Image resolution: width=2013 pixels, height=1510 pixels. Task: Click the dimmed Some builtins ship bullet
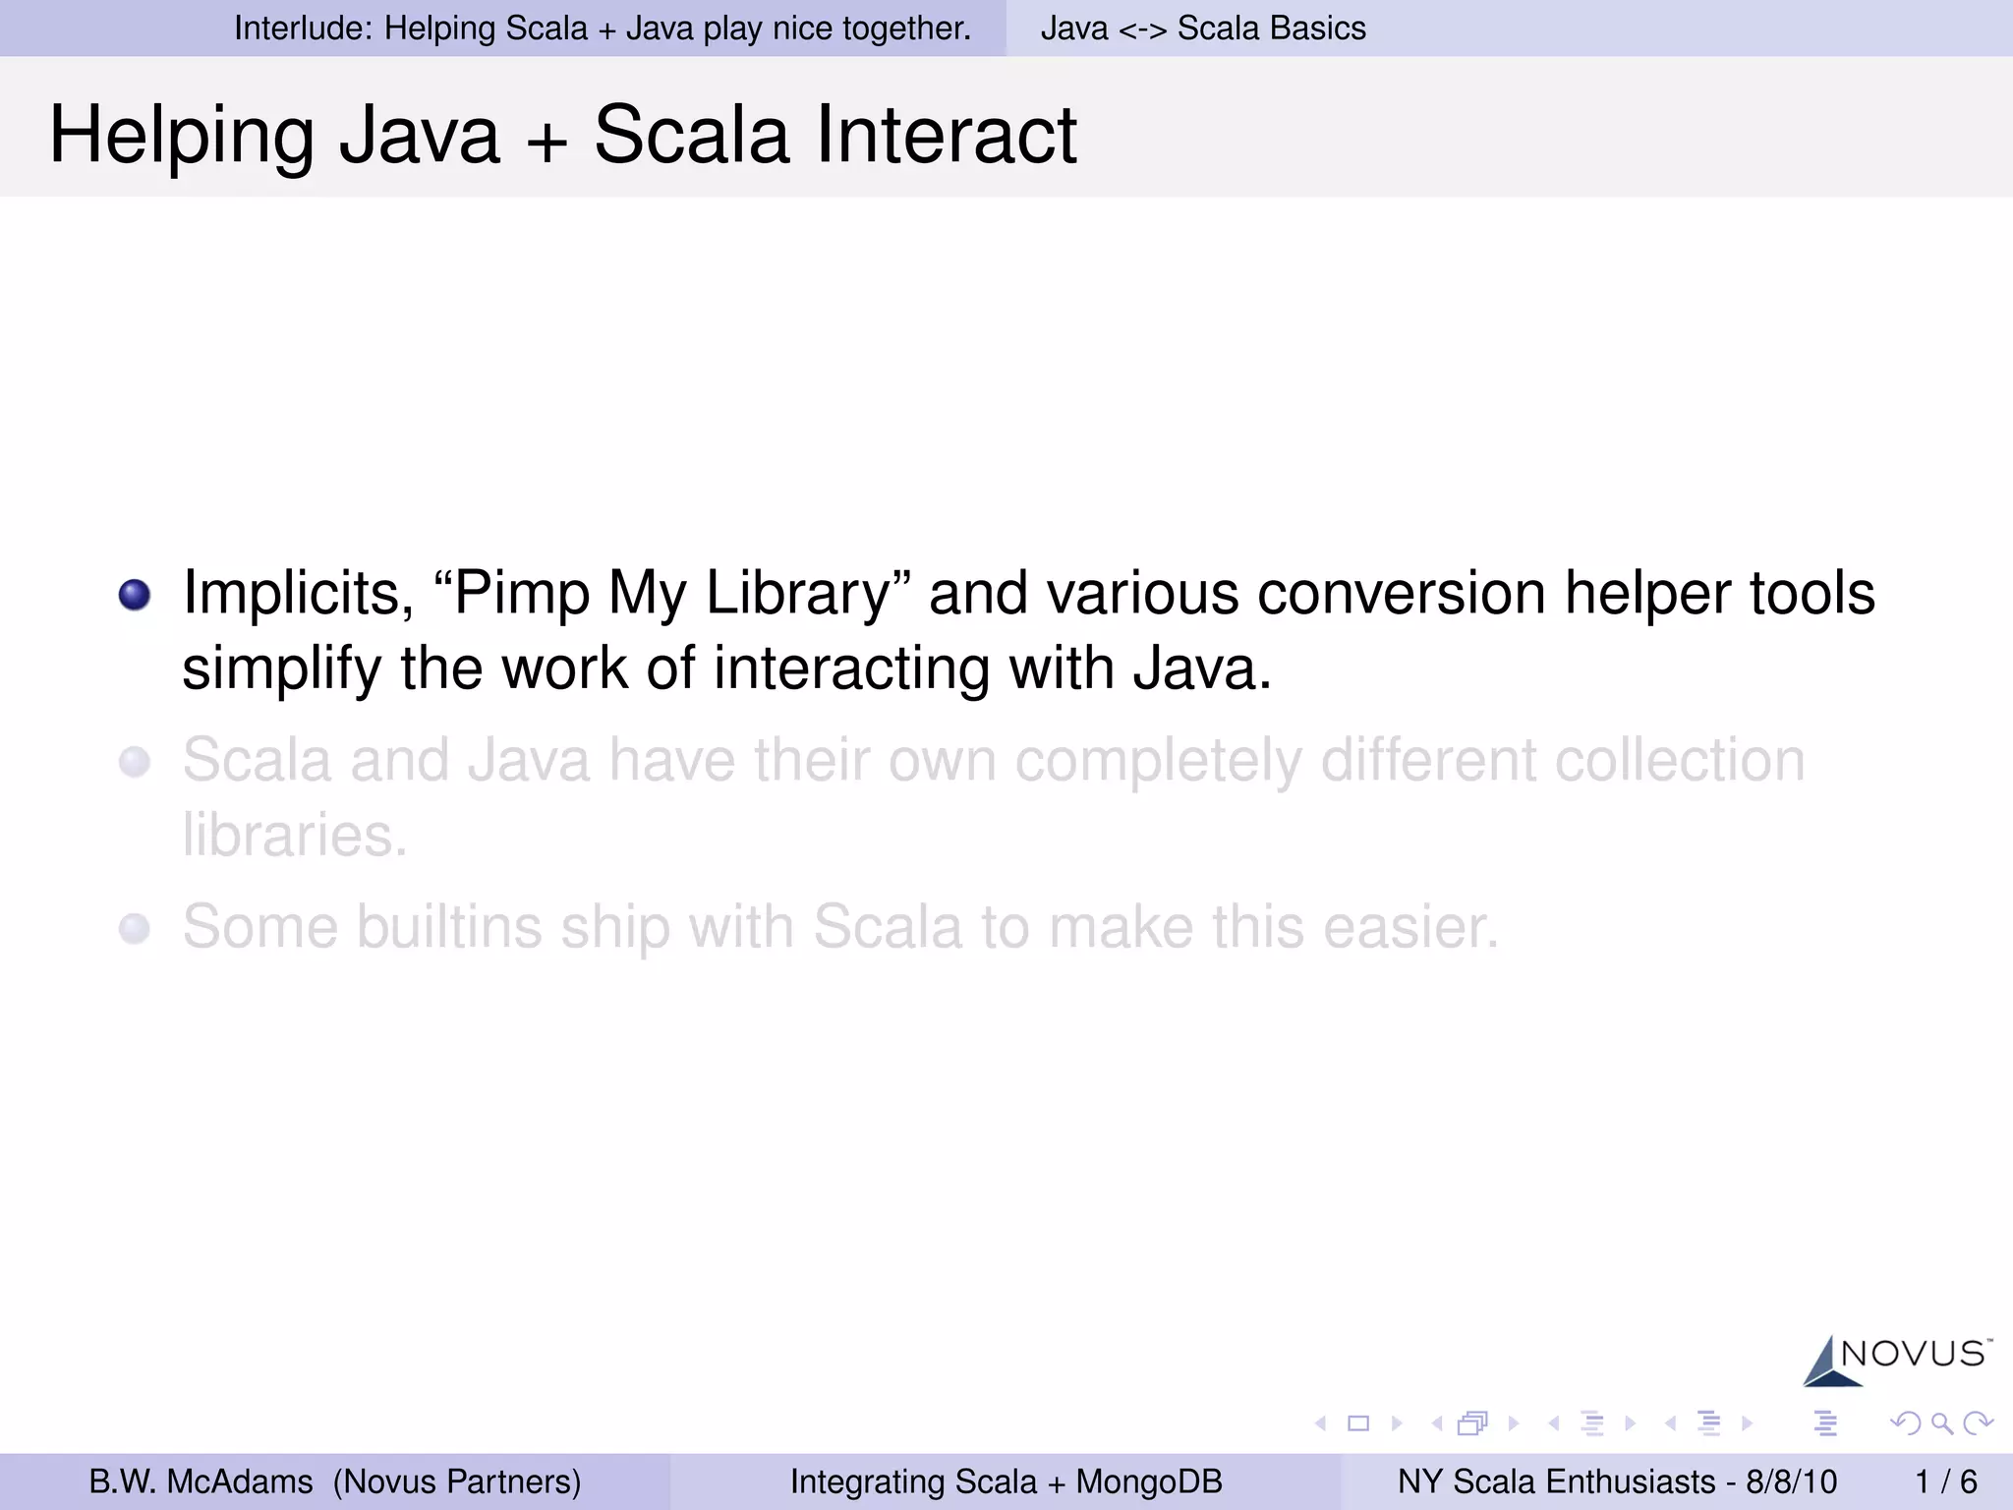[840, 927]
